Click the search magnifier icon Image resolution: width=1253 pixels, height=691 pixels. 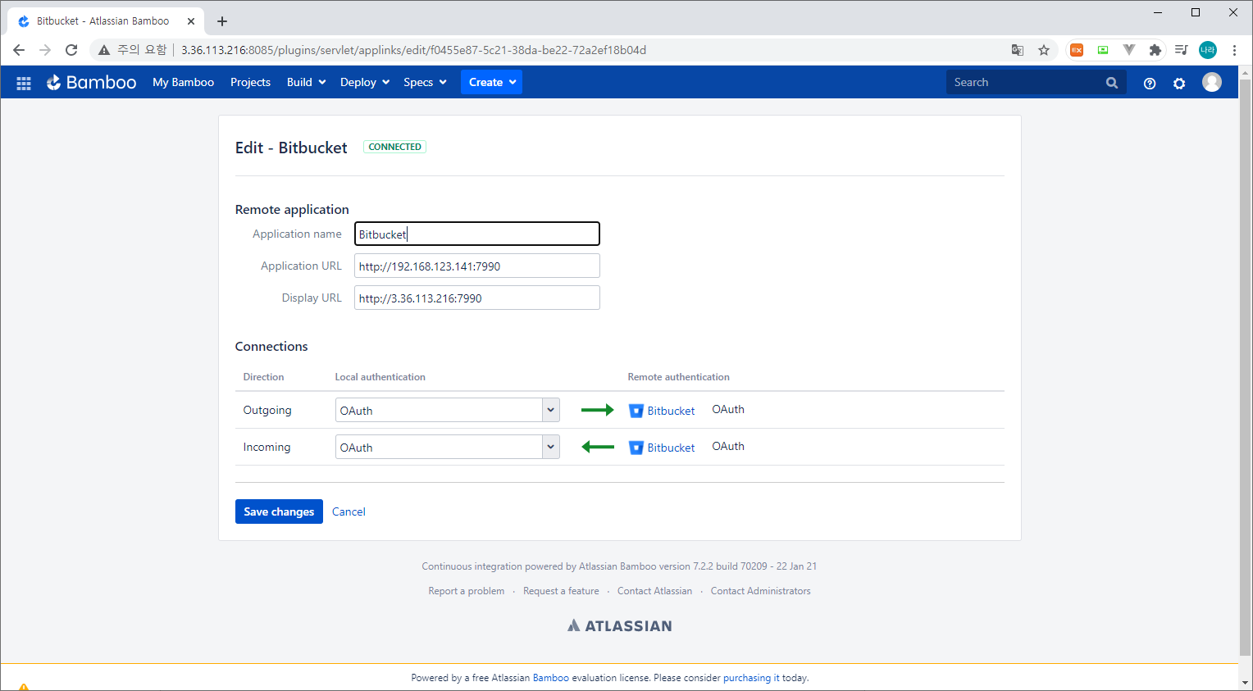click(1112, 82)
